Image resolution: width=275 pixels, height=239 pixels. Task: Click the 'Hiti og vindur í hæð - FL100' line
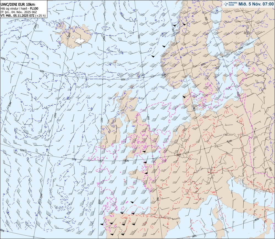19,9
